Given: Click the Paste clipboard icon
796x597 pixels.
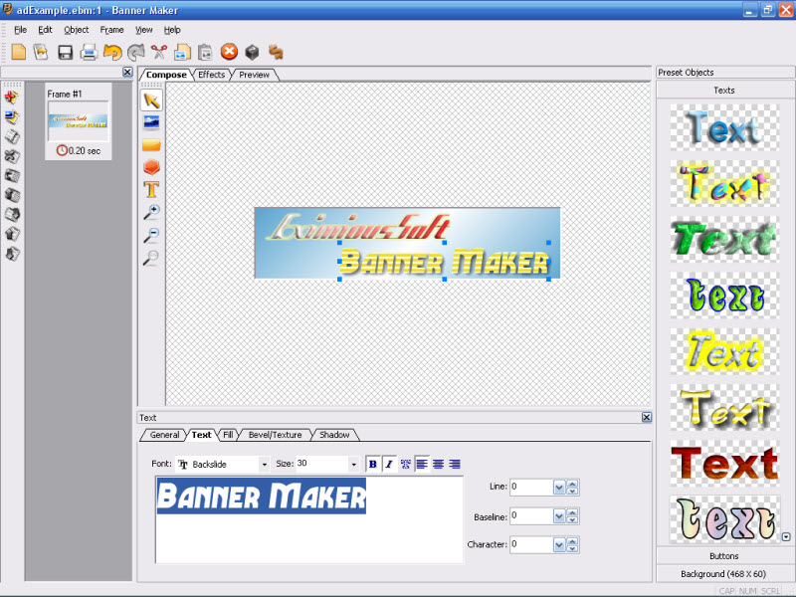Looking at the screenshot, I should click(205, 52).
